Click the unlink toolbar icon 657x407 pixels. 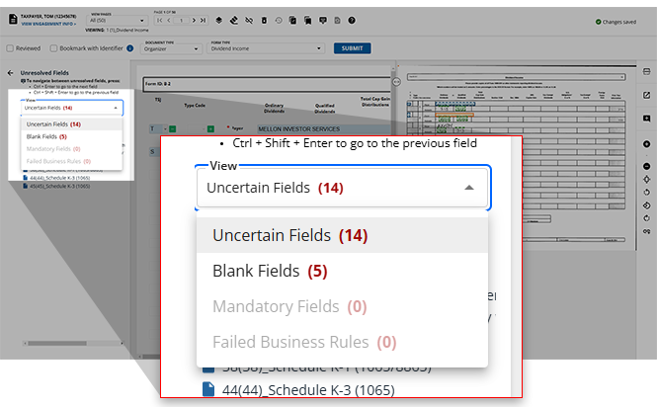click(x=249, y=20)
